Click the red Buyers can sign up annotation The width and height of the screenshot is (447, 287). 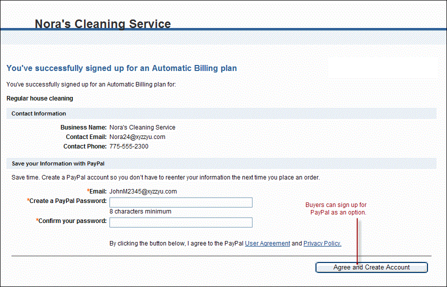click(336, 209)
